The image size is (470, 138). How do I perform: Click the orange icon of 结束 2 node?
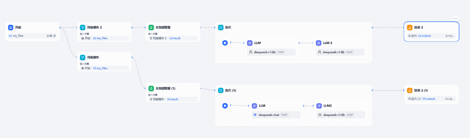pyautogui.click(x=410, y=27)
